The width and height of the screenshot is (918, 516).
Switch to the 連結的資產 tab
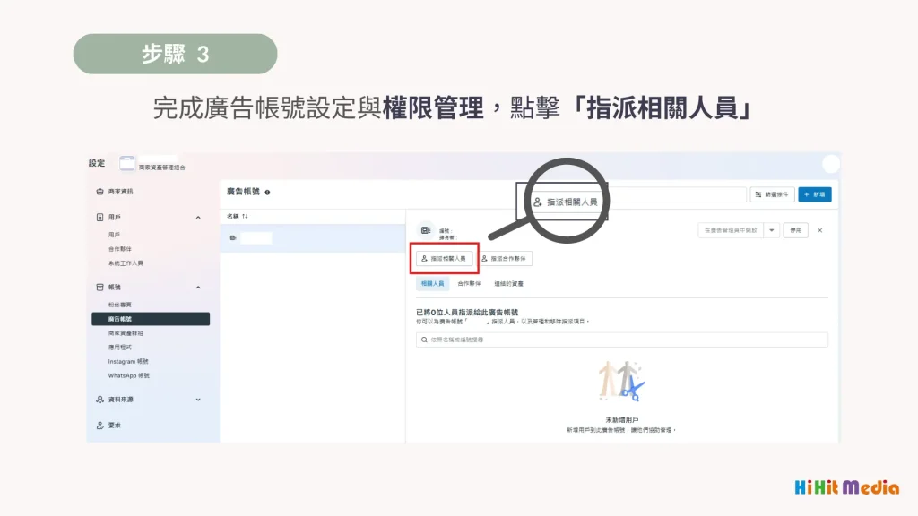[508, 283]
